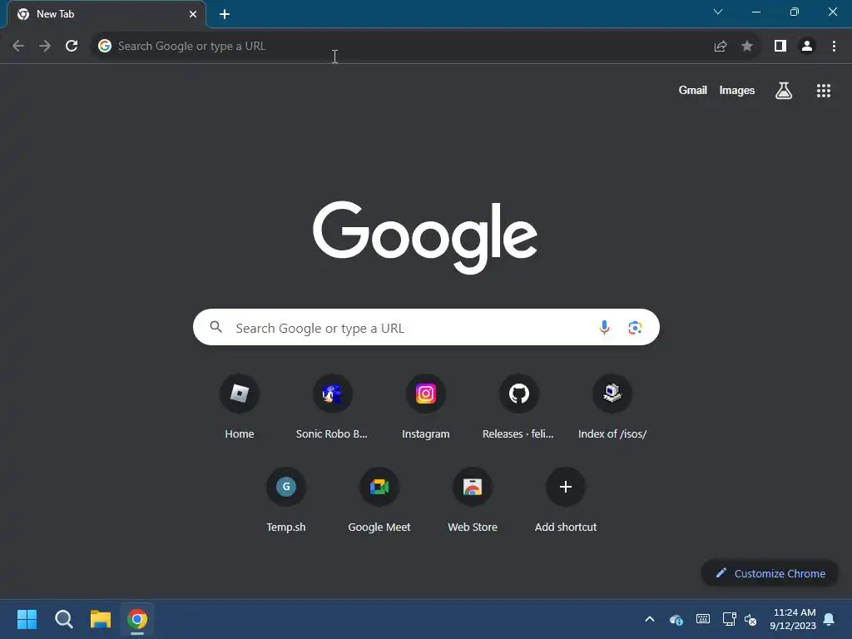Open the notifications bell
This screenshot has width=852, height=639.
pos(829,619)
